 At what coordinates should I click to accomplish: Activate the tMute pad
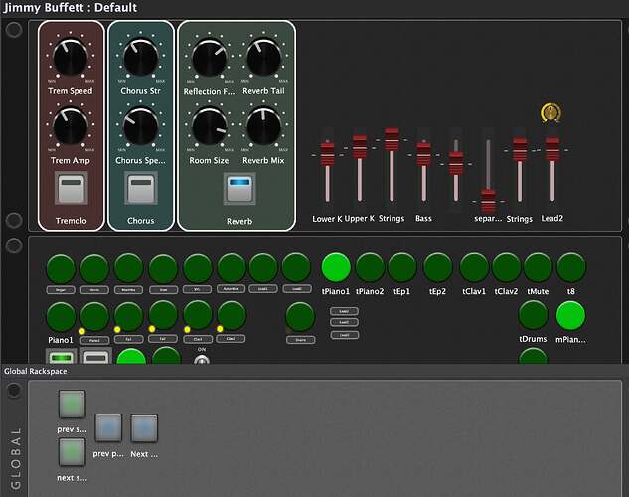(x=538, y=267)
